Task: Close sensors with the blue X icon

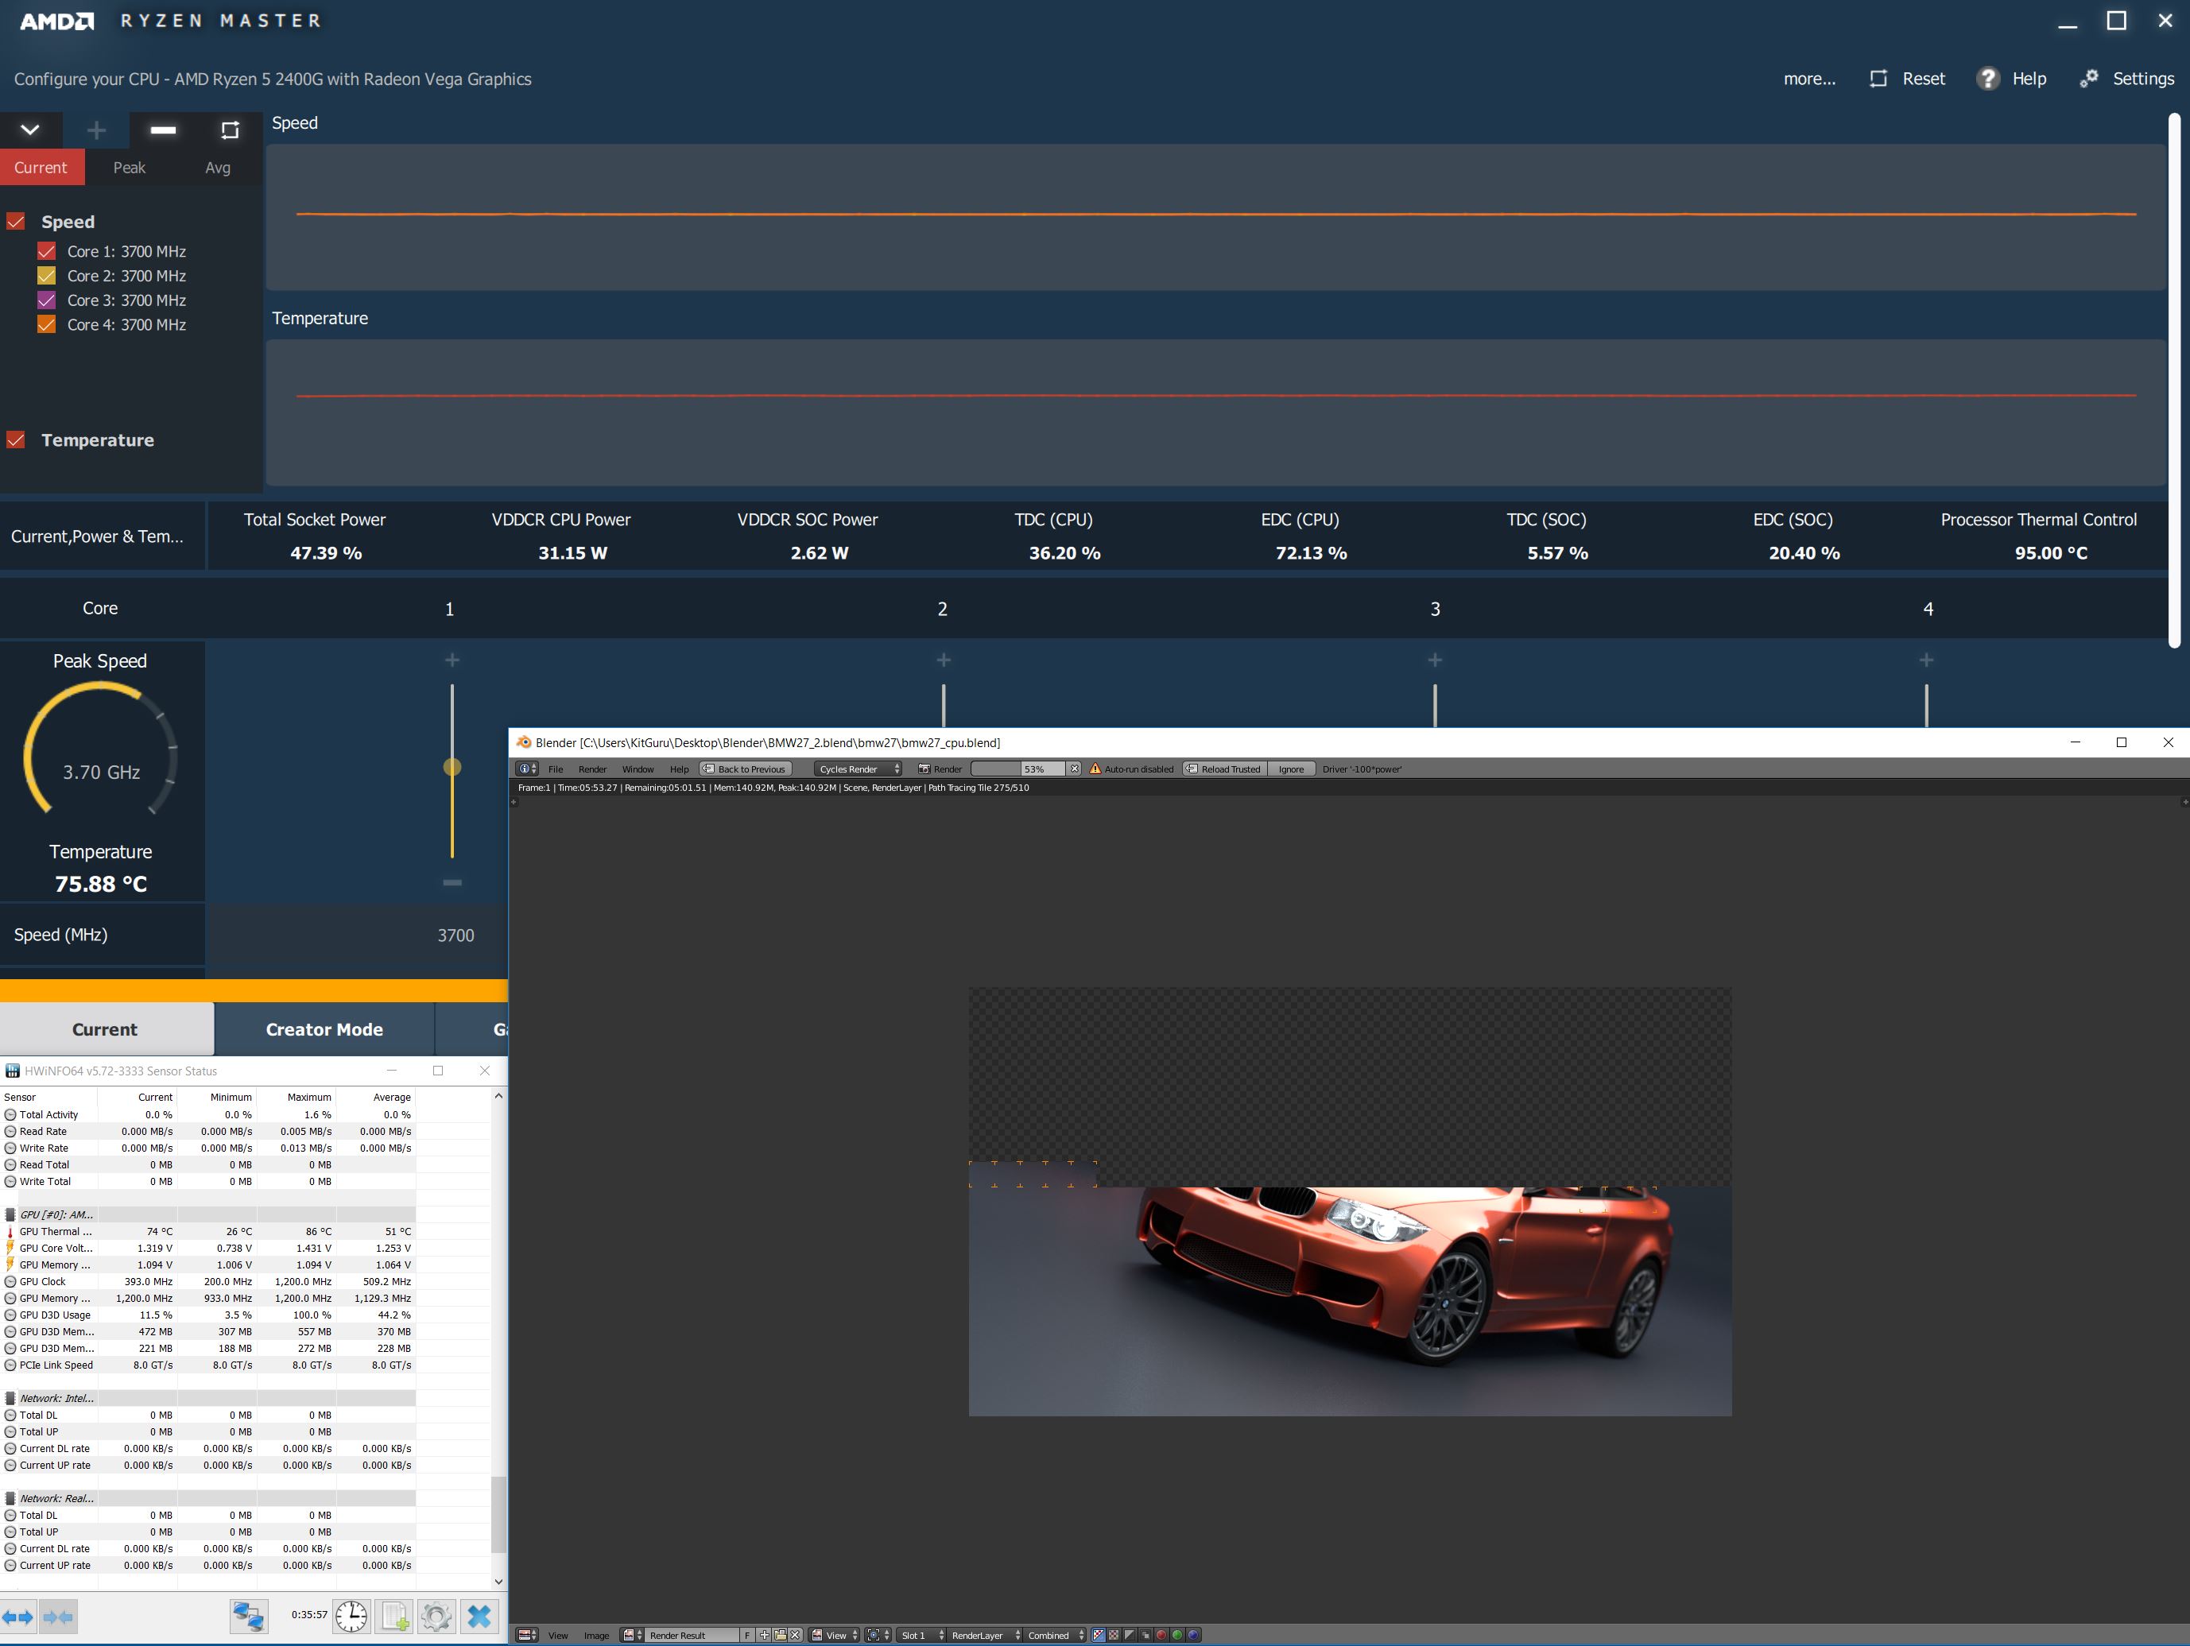Action: point(479,1617)
